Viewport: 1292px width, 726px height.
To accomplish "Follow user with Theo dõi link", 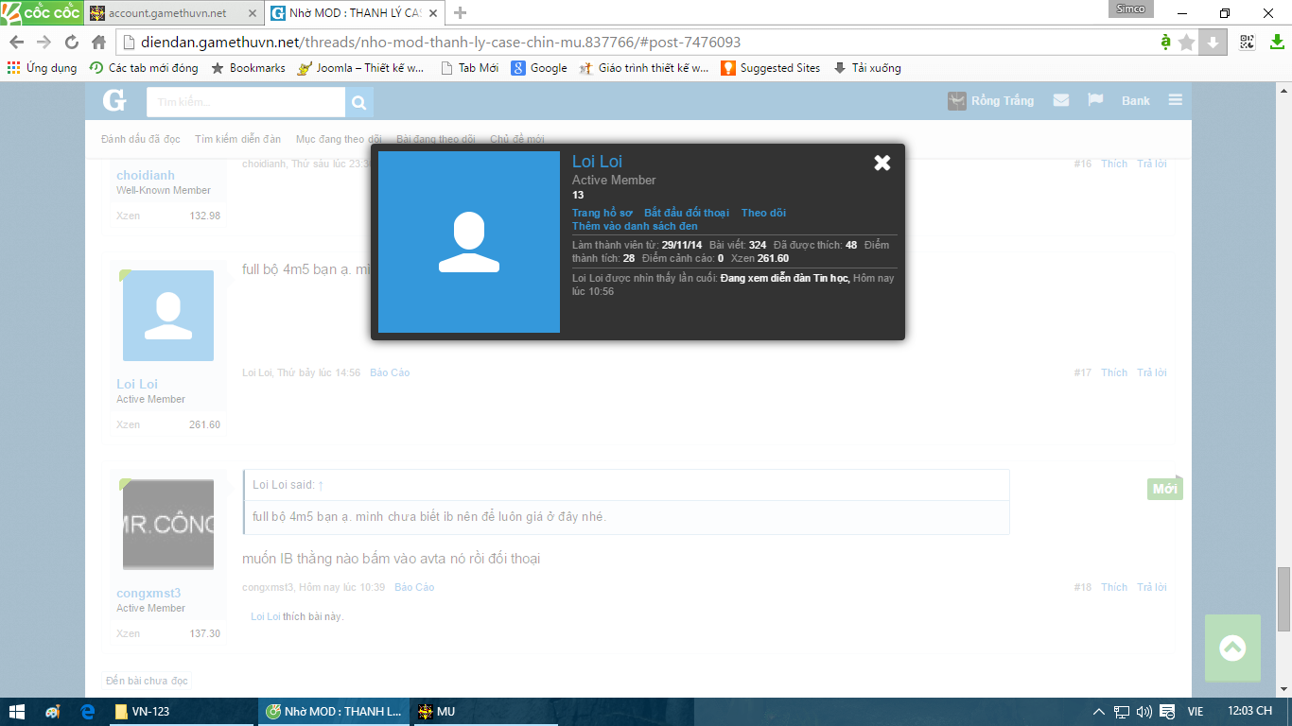I will [x=763, y=213].
